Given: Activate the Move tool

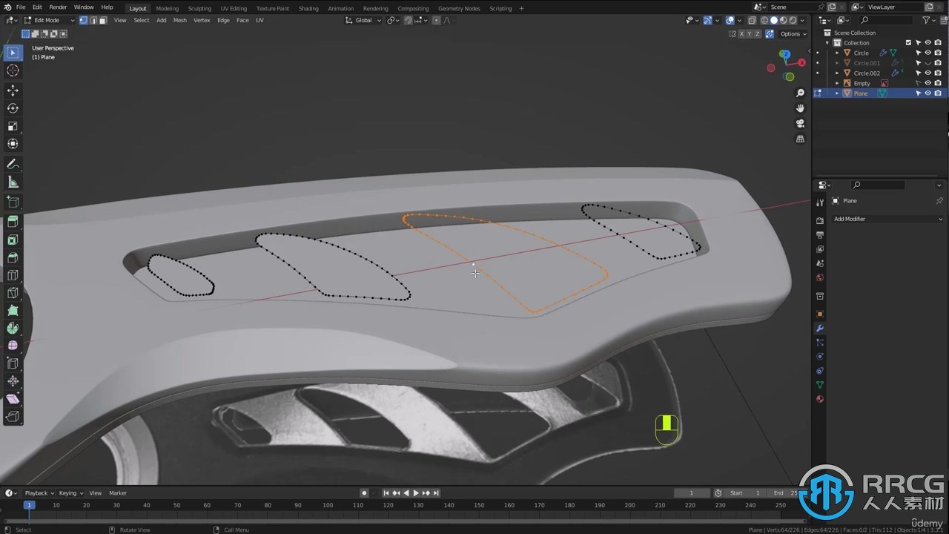Looking at the screenshot, I should point(13,90).
